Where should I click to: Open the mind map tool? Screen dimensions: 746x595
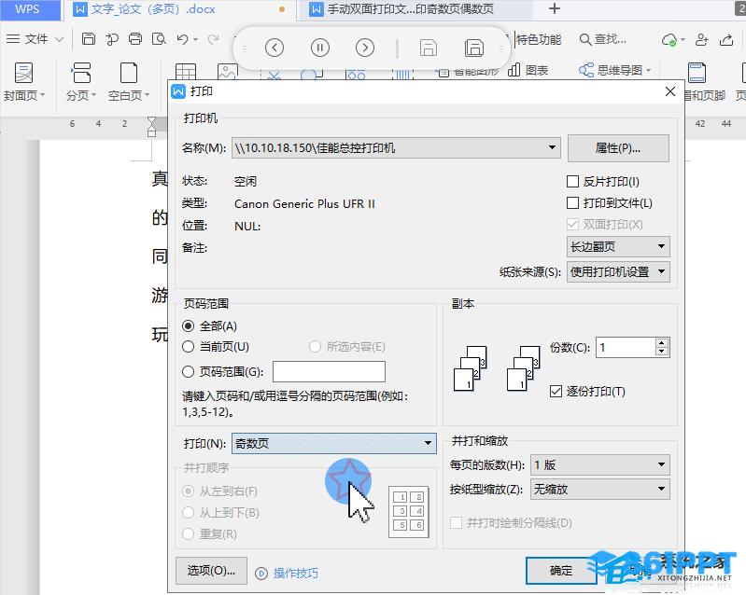pos(614,70)
